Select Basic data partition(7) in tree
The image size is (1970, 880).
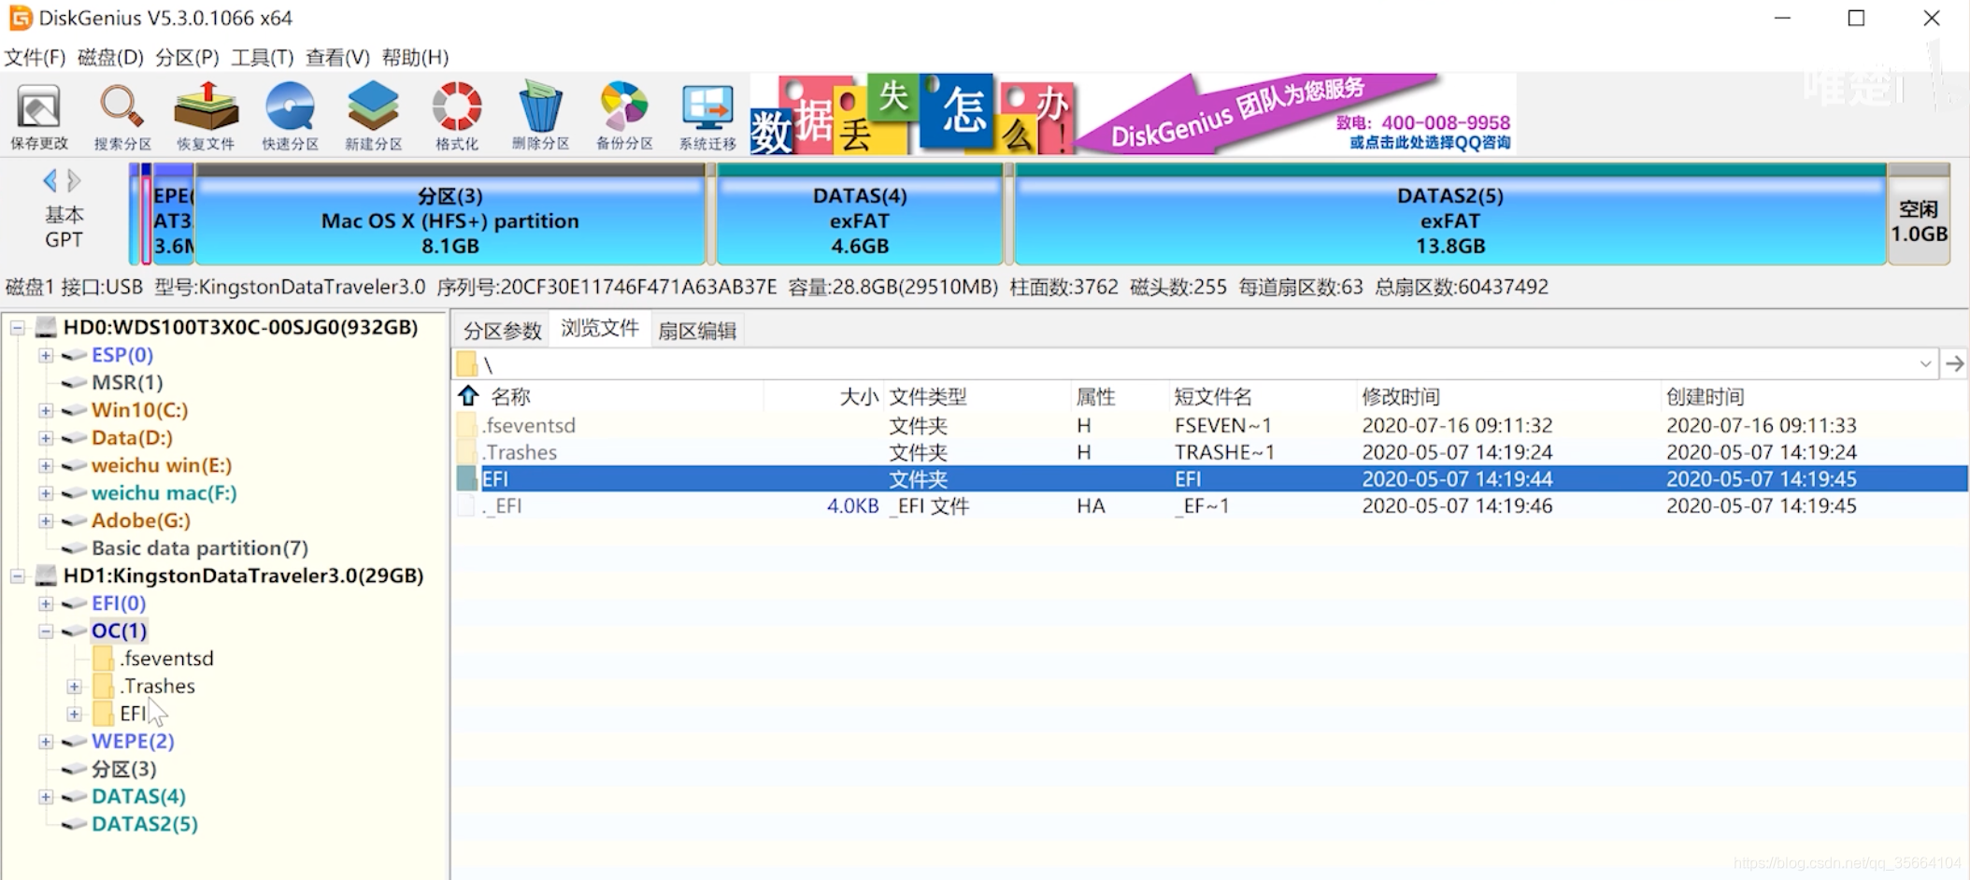[199, 547]
